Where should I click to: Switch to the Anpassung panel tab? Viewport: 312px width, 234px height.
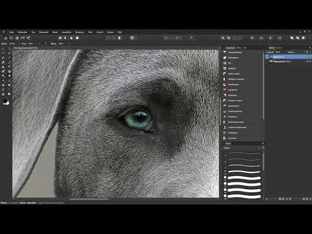pos(230,47)
